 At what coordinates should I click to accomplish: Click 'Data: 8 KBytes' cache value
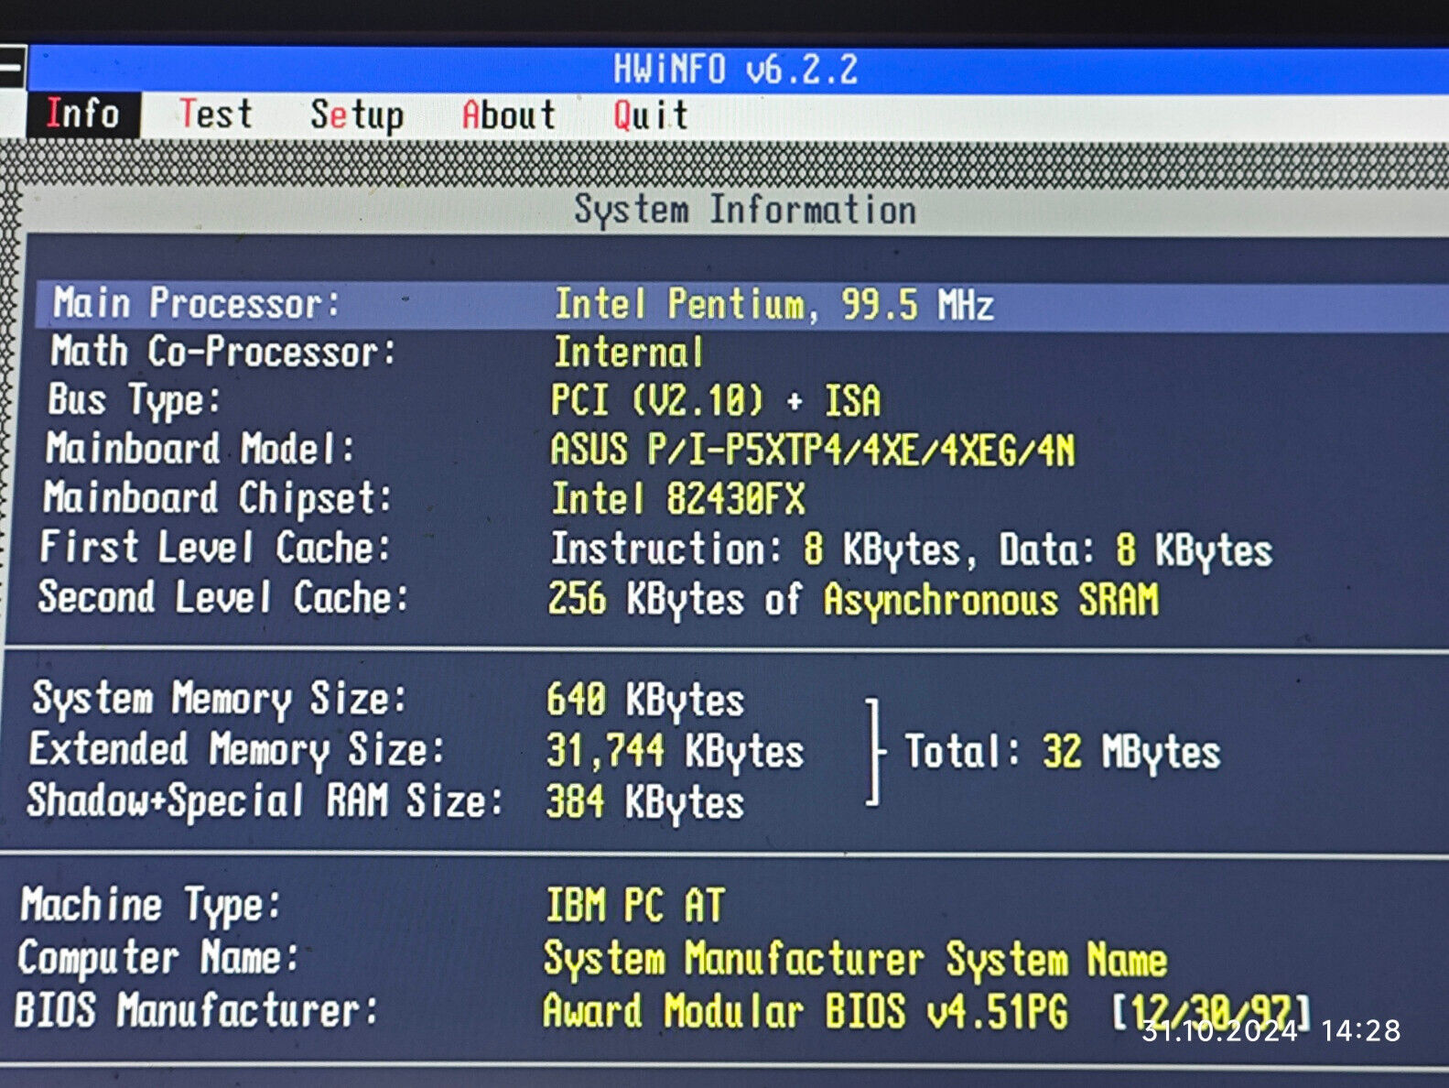pyautogui.click(x=1135, y=550)
